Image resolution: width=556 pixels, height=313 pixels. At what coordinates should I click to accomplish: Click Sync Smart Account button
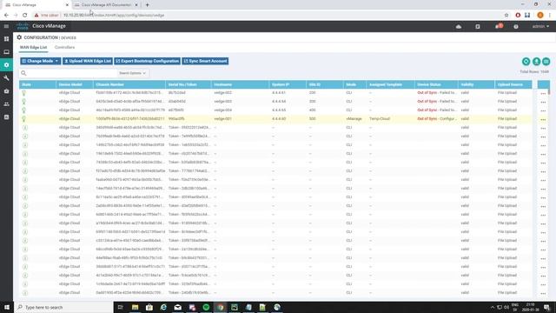(x=205, y=61)
